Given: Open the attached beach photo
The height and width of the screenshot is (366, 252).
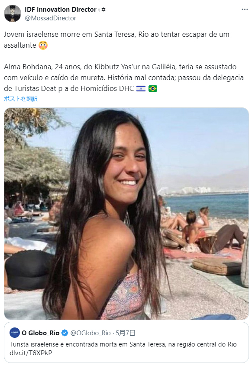Looking at the screenshot, I should (126, 214).
